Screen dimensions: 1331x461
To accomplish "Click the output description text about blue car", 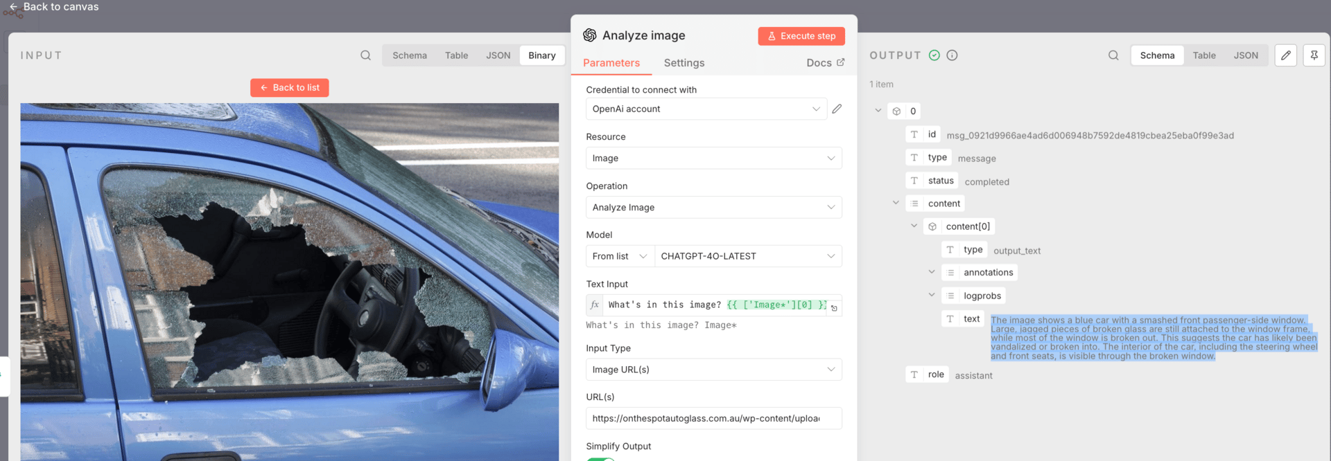I will pos(1154,338).
